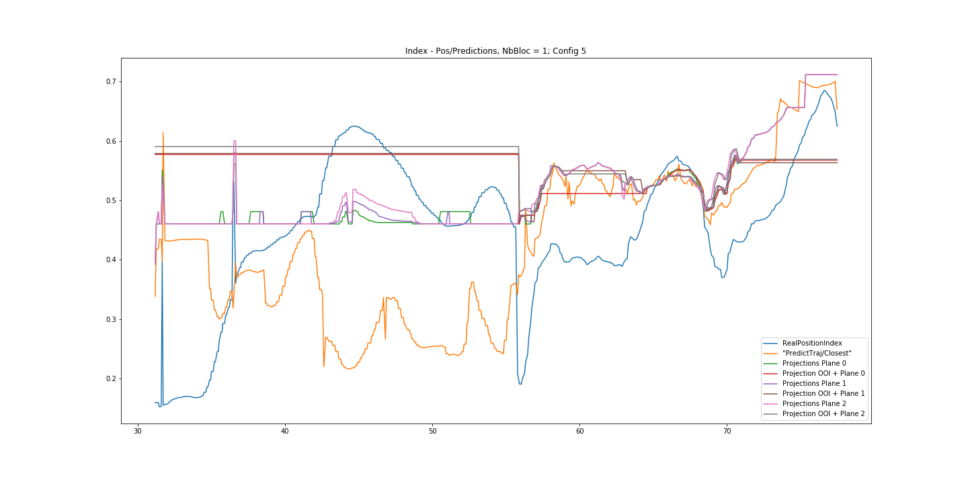Click the y-axis tick label 0.7
This screenshot has height=484, width=968.
point(110,82)
